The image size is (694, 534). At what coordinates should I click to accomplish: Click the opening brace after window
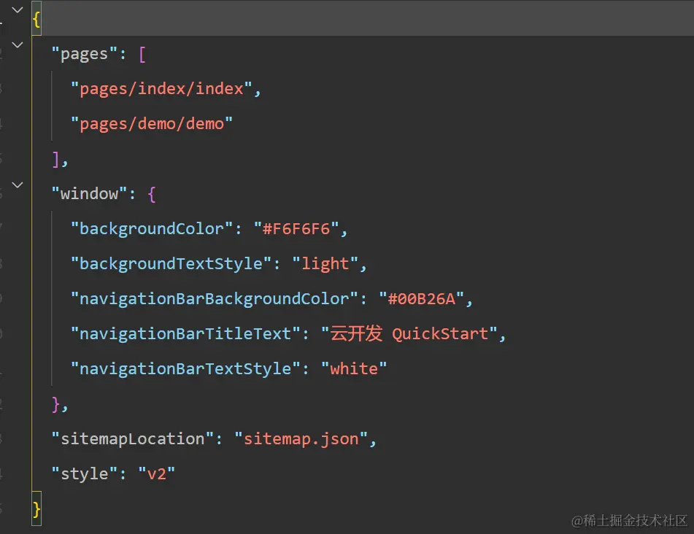152,194
